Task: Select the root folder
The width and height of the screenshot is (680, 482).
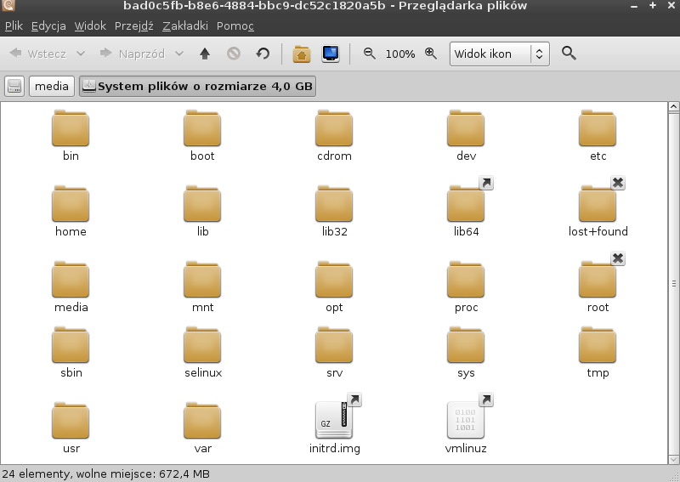Action: click(598, 286)
